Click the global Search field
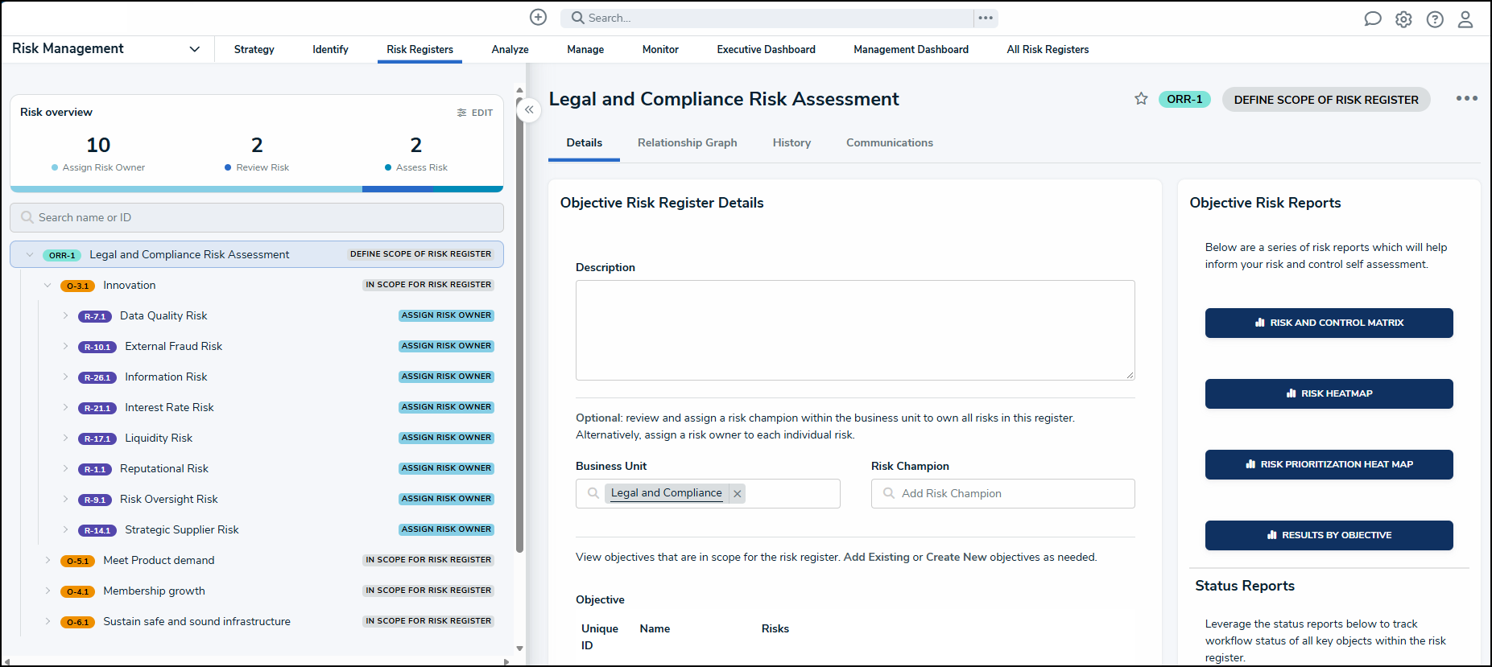 click(x=767, y=18)
